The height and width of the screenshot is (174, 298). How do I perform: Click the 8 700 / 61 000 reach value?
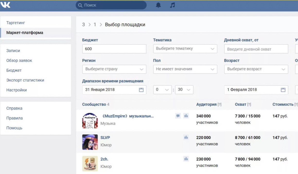248,138
